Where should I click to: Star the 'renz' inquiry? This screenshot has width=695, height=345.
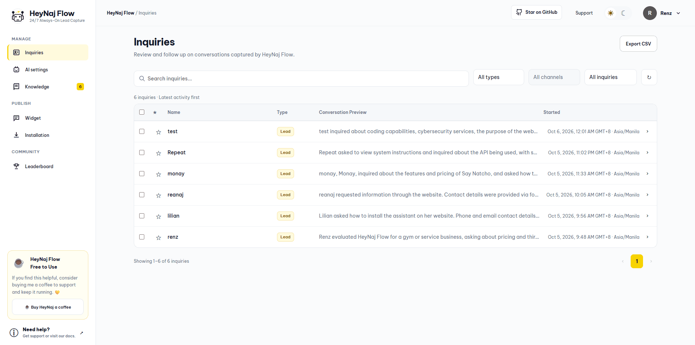pos(158,238)
